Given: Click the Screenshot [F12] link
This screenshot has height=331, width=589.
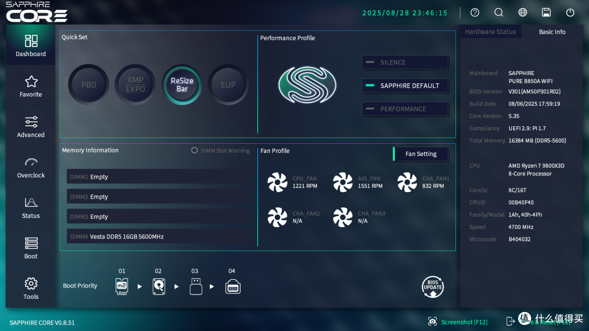Looking at the screenshot, I should click(464, 322).
